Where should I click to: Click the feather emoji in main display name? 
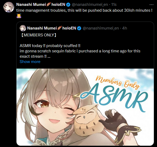tap(49, 5)
